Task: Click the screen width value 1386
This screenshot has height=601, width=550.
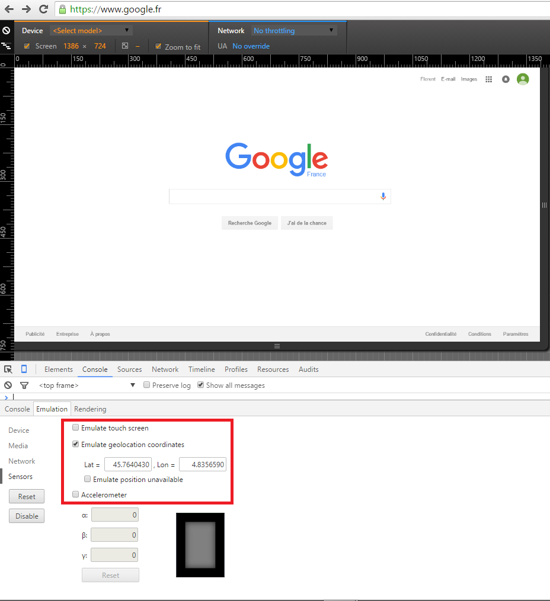Action: (71, 46)
